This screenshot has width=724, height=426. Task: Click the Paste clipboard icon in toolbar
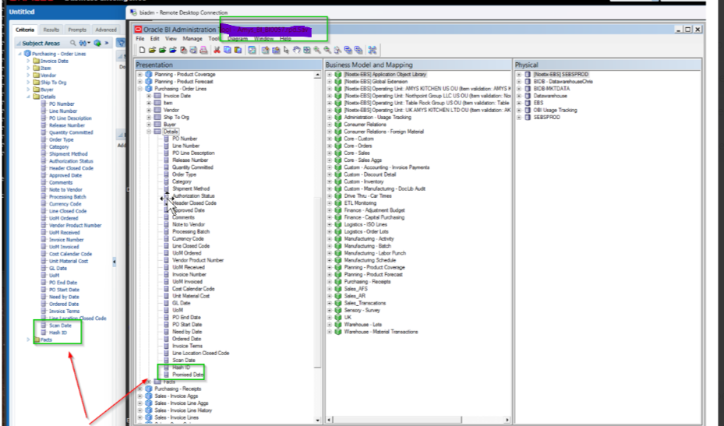pyautogui.click(x=238, y=50)
